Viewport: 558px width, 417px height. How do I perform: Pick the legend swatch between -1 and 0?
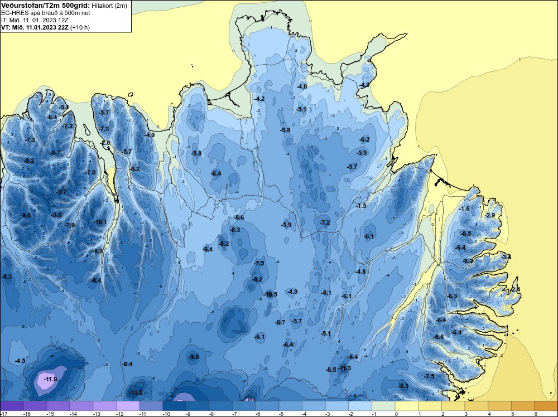[383, 406]
